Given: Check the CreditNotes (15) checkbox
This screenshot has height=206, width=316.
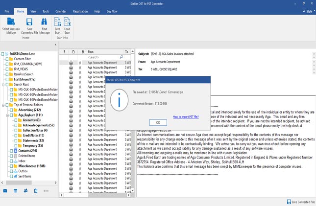Looking at the screenshot, I should 16,136.
